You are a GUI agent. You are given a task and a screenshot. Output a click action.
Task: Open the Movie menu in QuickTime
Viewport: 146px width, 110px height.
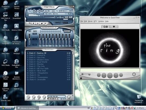click(x=90, y=21)
